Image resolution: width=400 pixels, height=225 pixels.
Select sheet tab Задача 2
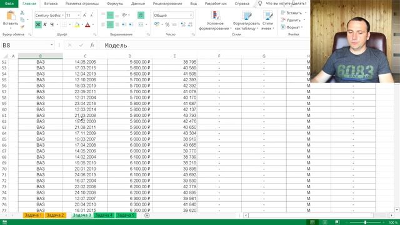pyautogui.click(x=55, y=215)
